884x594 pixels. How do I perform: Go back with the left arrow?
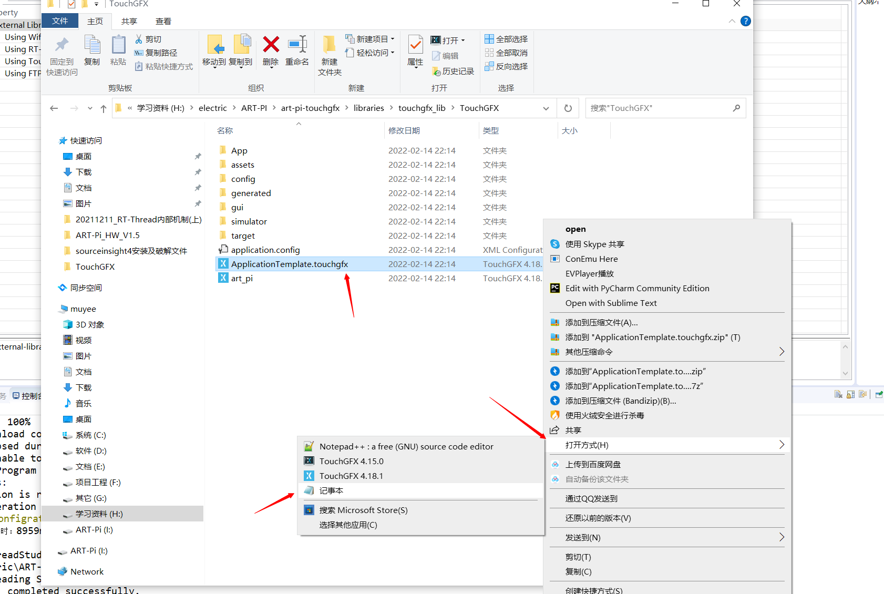(x=54, y=108)
